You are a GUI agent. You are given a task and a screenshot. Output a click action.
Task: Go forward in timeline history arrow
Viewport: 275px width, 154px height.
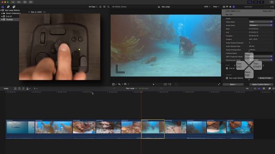pyautogui.click(x=161, y=89)
